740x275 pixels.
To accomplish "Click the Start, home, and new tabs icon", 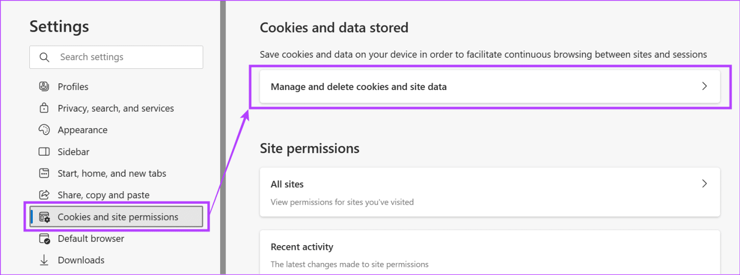I will pyautogui.click(x=44, y=173).
